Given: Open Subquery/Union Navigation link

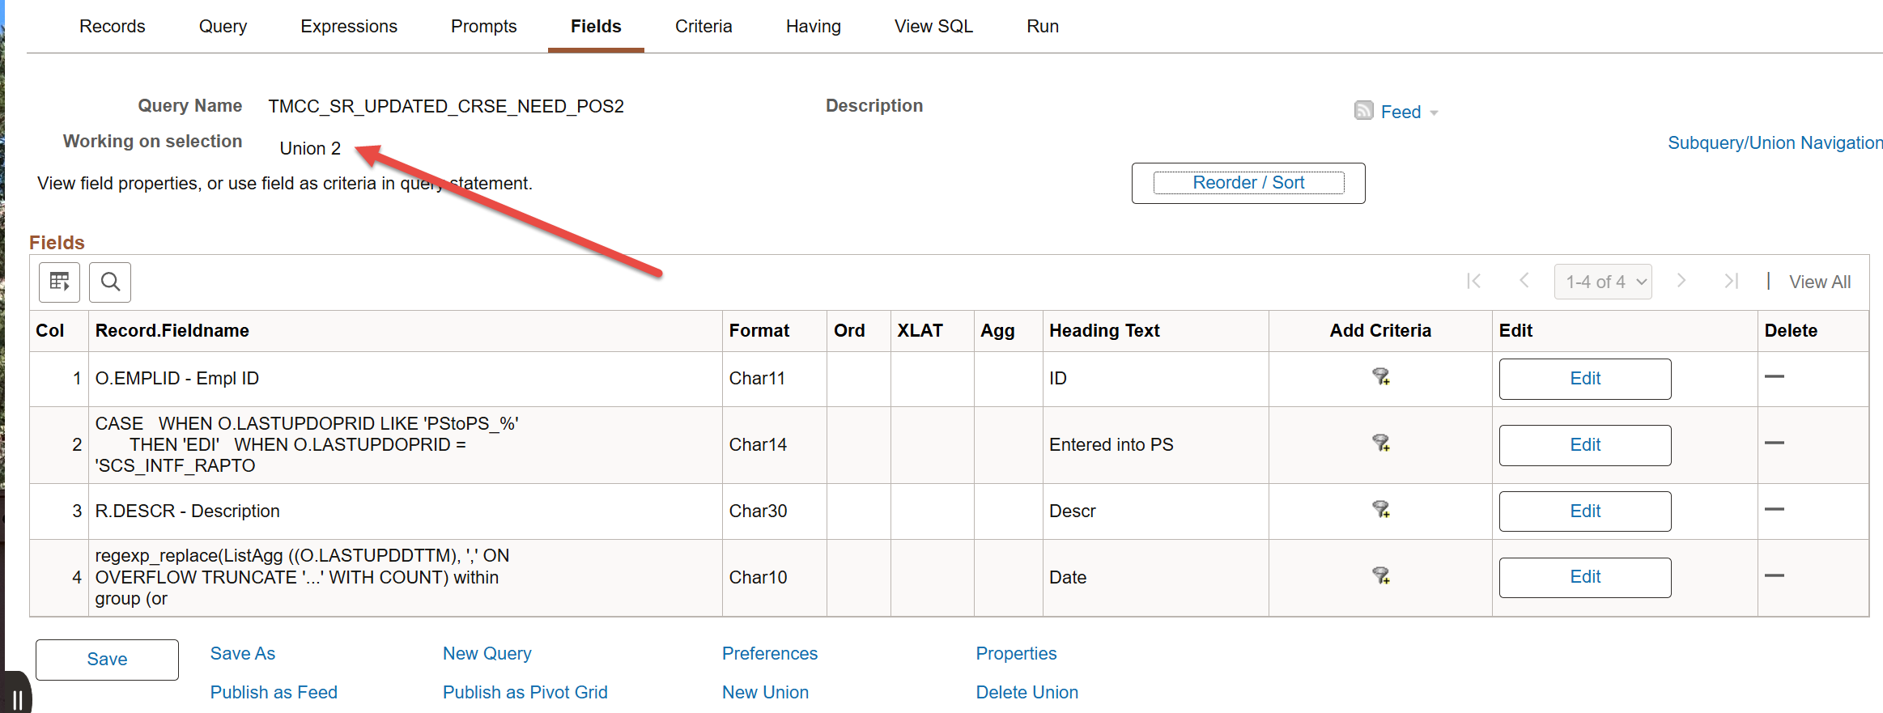Looking at the screenshot, I should [1775, 143].
